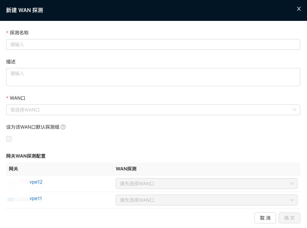Click the chevron icon in vpe11 row

pos(291,200)
